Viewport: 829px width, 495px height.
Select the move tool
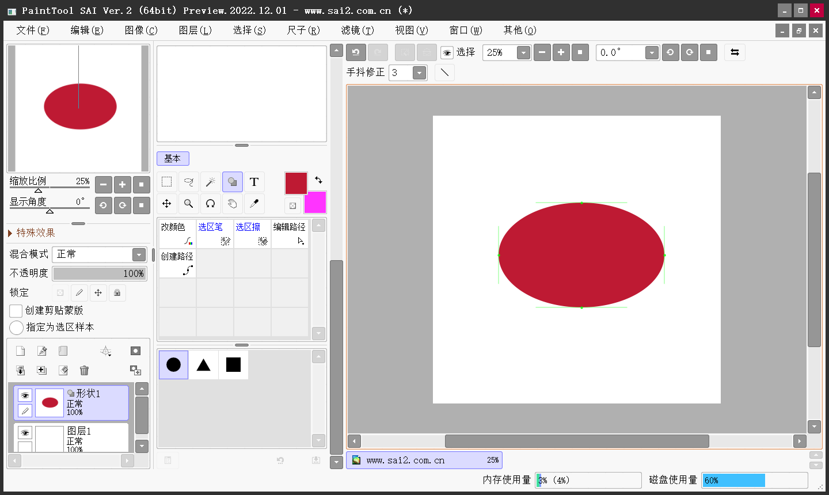[167, 204]
